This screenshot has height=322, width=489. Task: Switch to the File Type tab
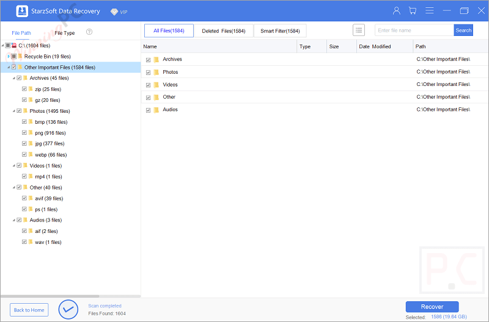coord(65,33)
